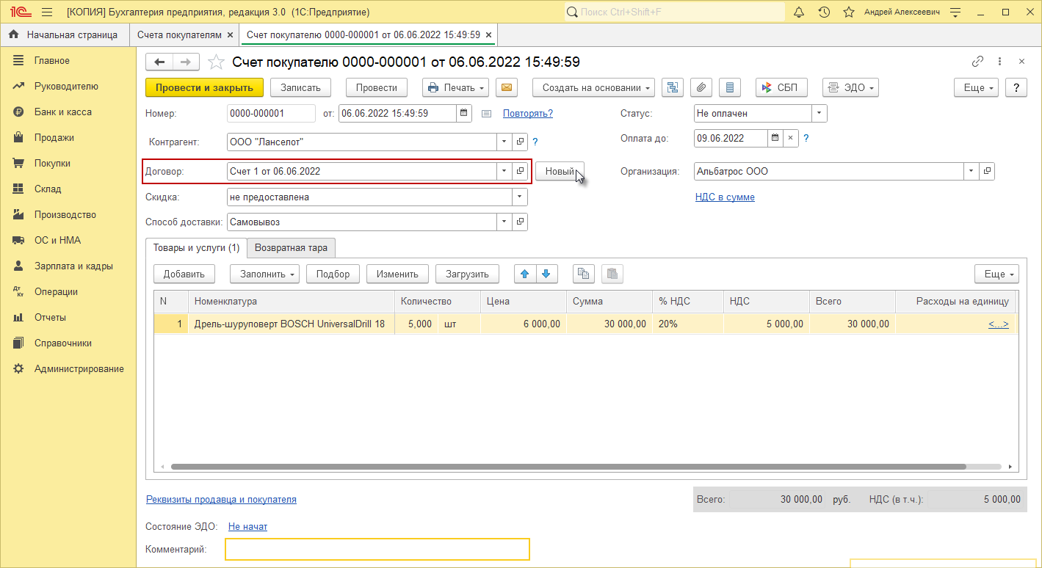
Task: Click the comment icon beside date field
Action: point(486,114)
